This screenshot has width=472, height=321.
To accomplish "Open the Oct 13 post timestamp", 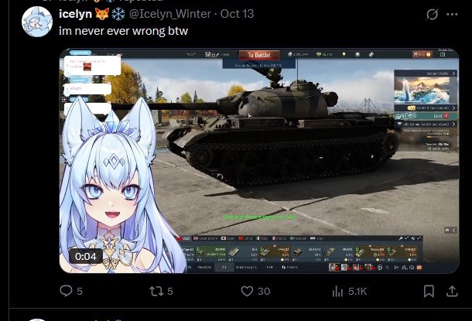I will pos(237,14).
